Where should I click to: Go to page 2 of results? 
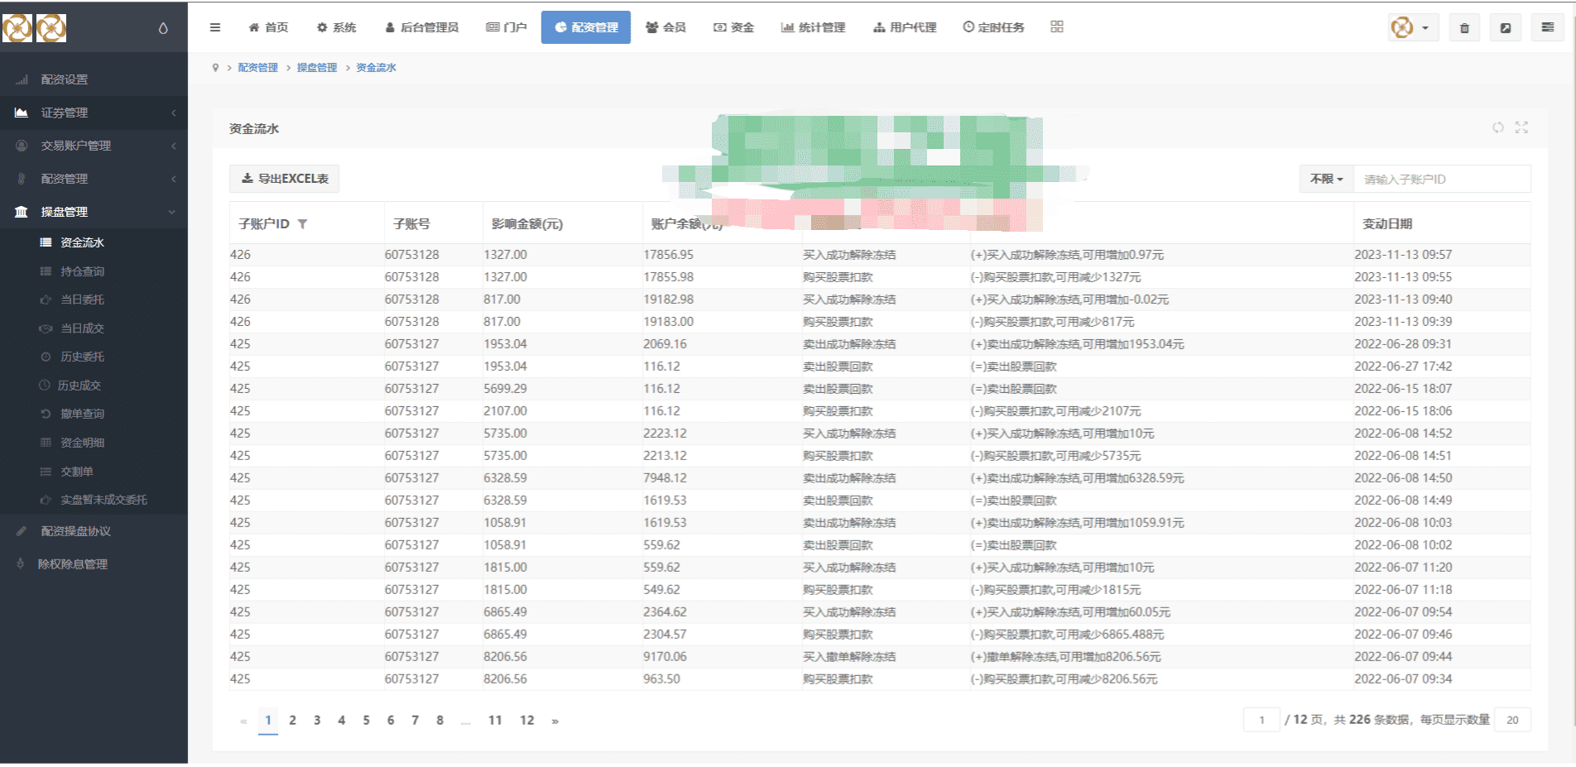(x=292, y=721)
